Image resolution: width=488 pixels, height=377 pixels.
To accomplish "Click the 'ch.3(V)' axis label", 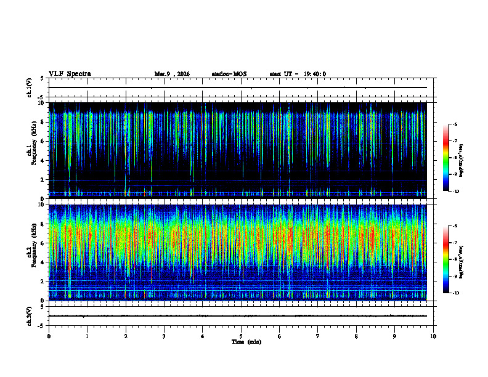I will [29, 316].
